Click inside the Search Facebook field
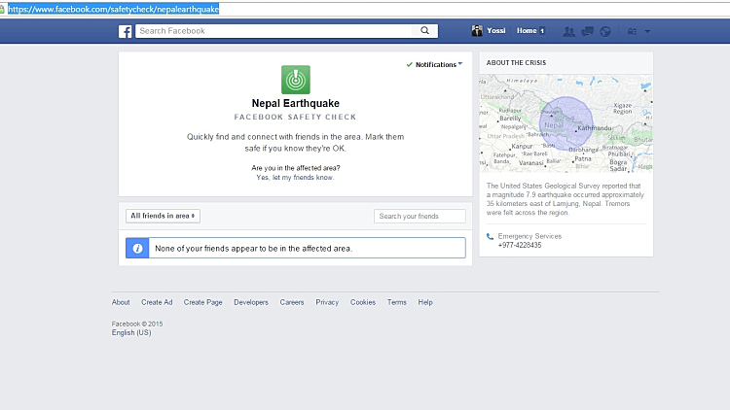730x410 pixels. 277,31
